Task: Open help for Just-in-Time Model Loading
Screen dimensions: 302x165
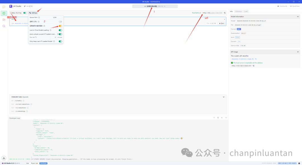Action: [50, 30]
